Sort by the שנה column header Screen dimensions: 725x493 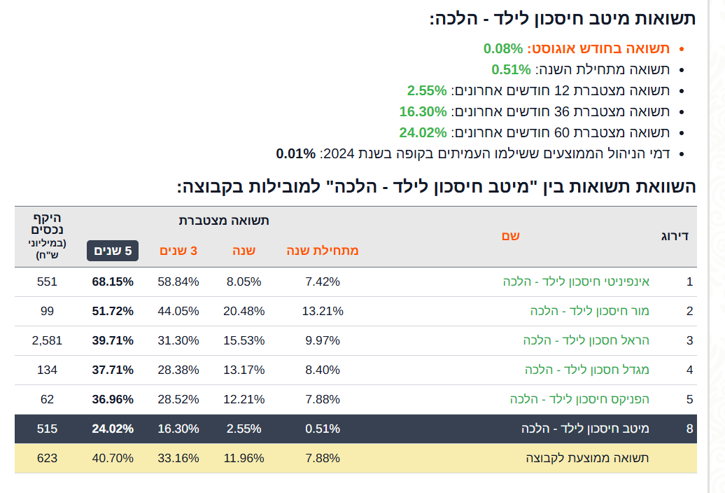point(244,251)
